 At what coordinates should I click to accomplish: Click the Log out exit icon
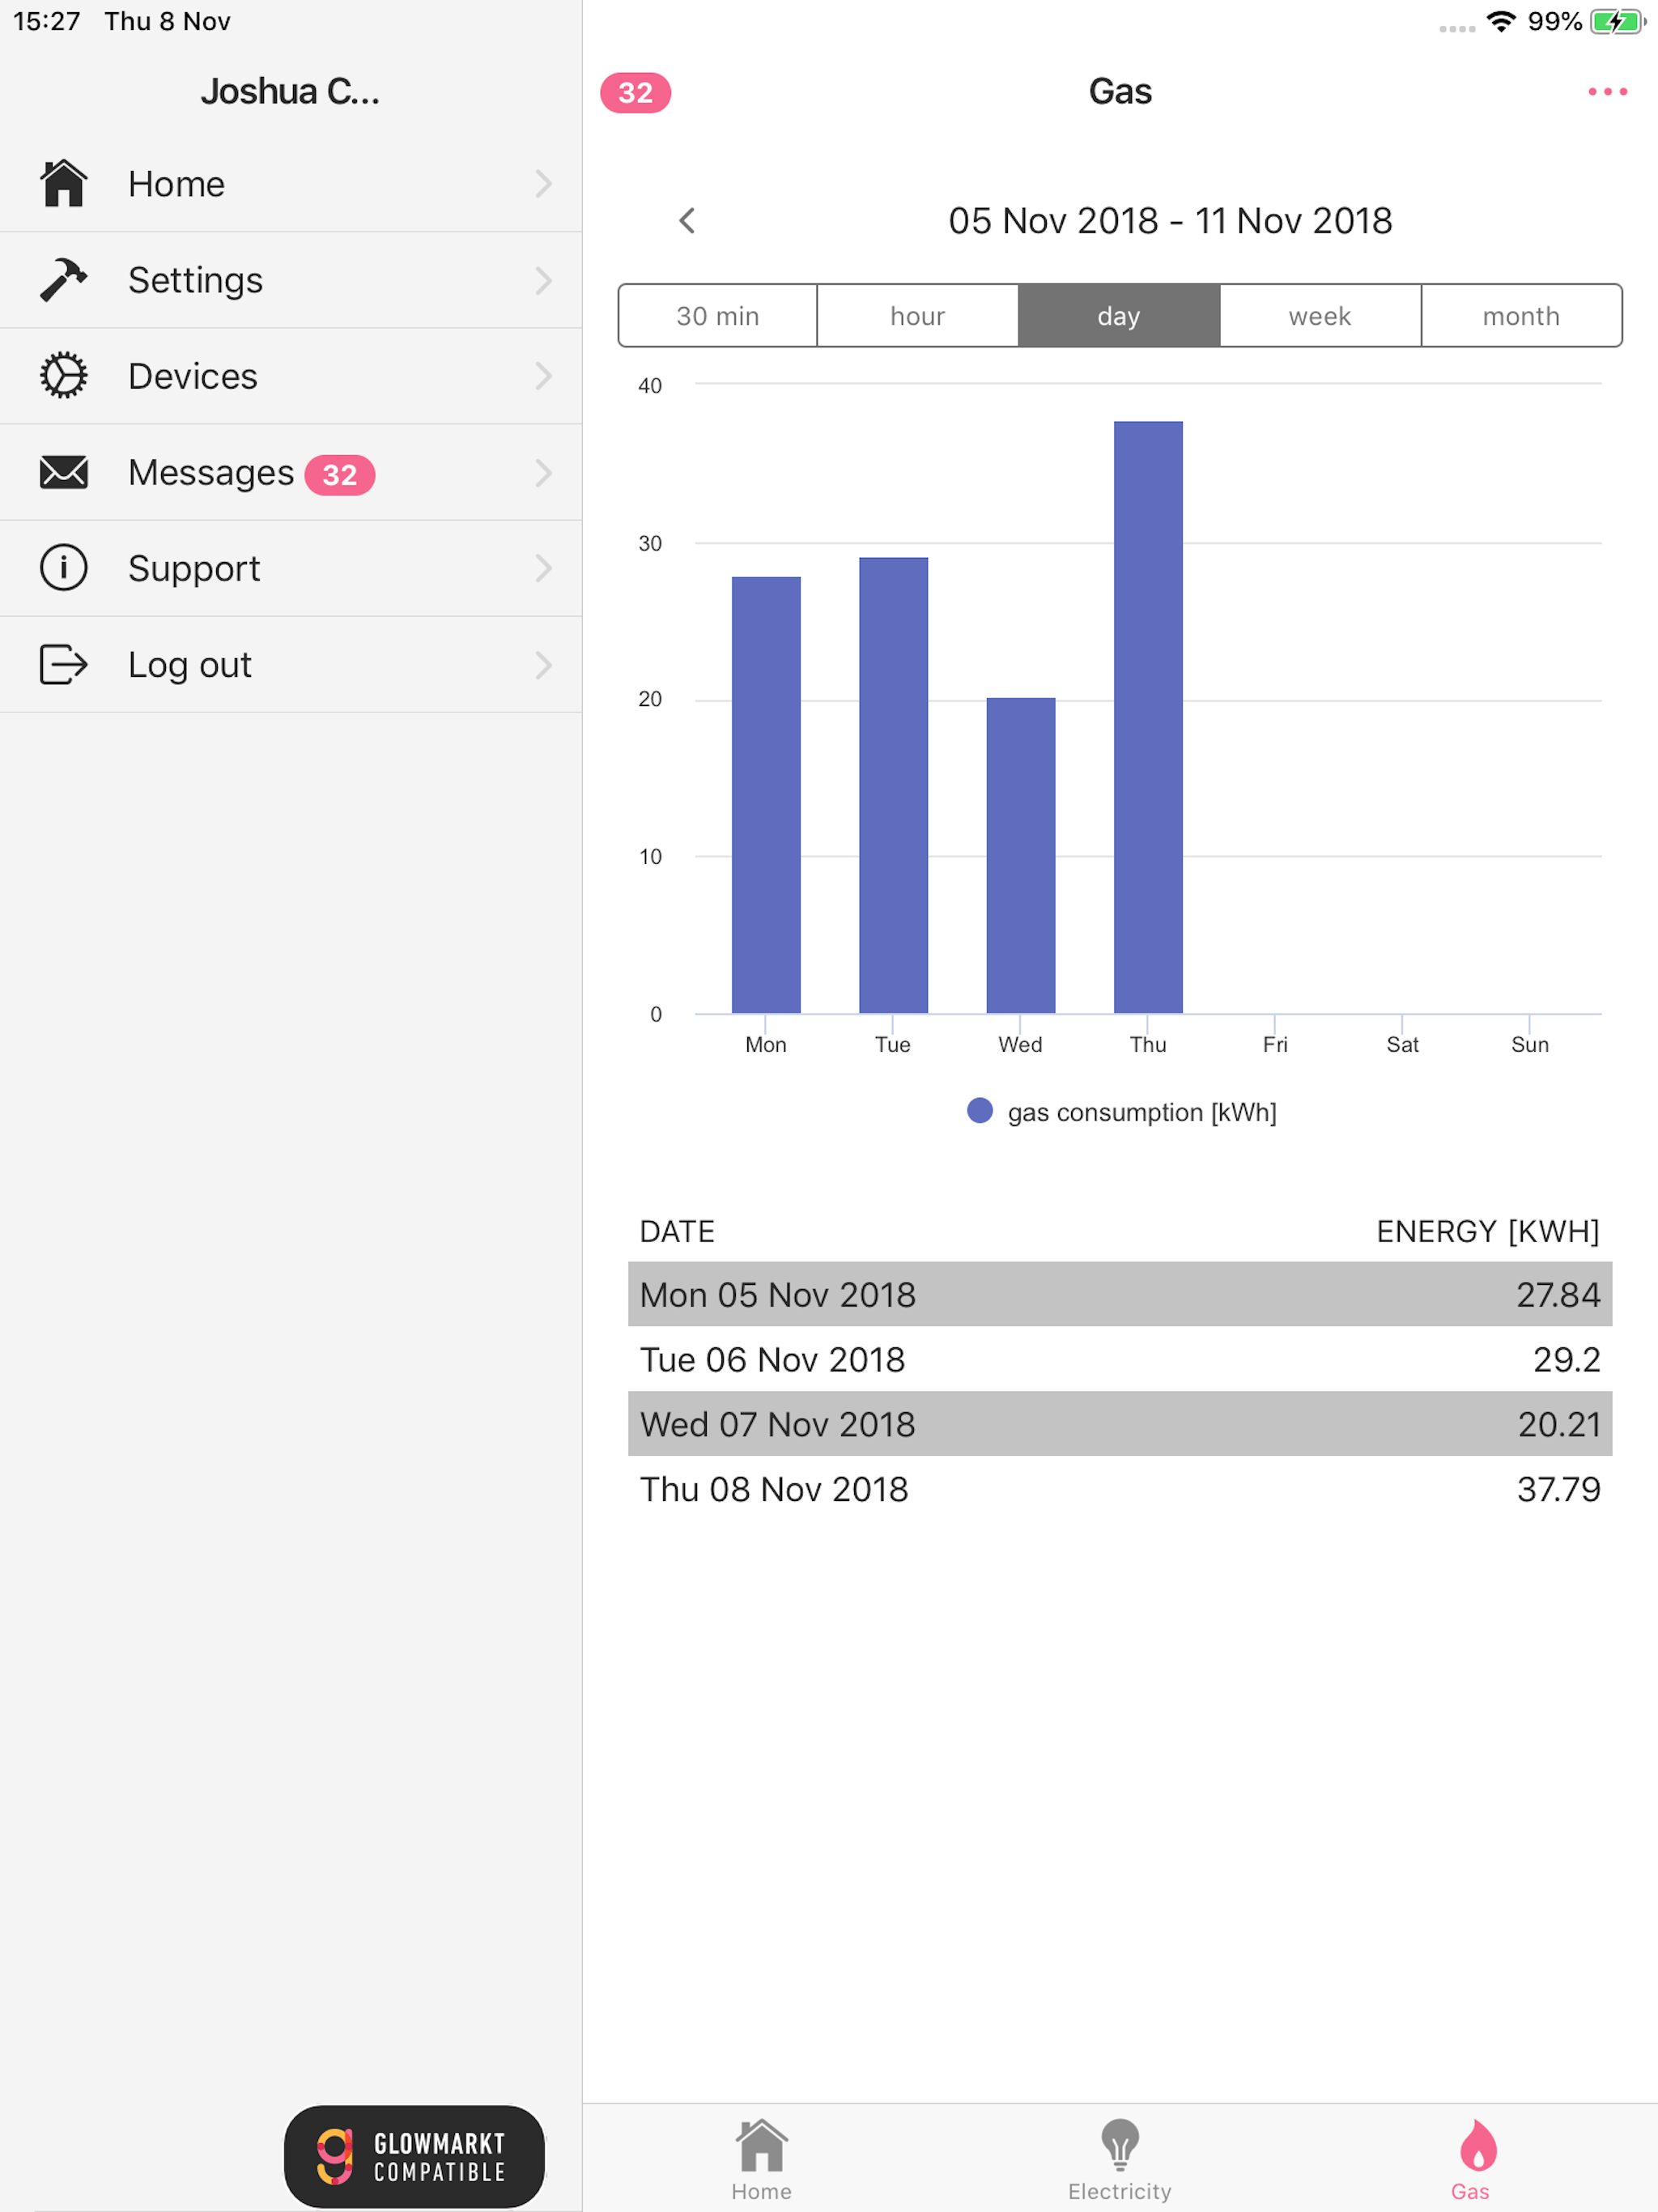click(x=64, y=664)
